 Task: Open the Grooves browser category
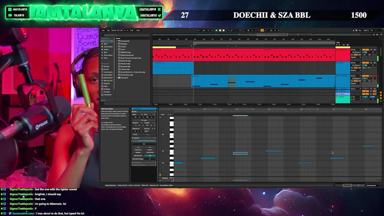click(x=107, y=92)
